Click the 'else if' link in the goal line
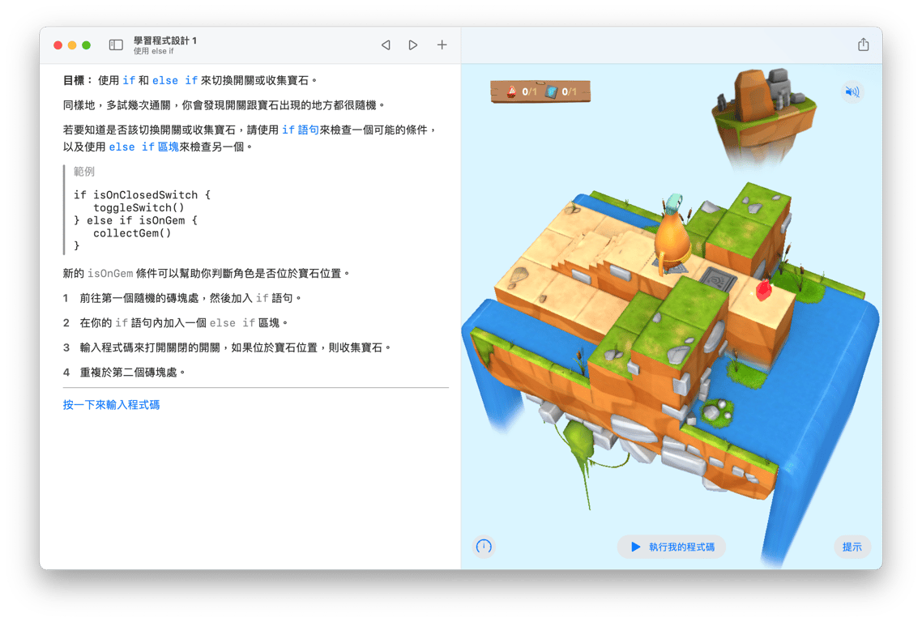The image size is (922, 622). [x=175, y=80]
